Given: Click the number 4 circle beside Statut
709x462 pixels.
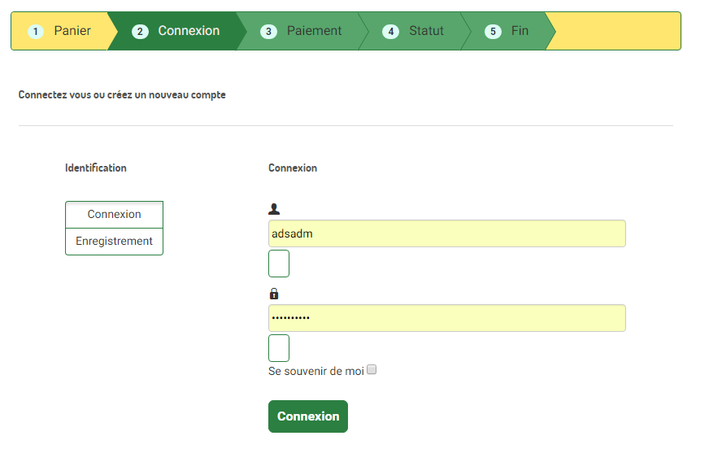Looking at the screenshot, I should (391, 32).
